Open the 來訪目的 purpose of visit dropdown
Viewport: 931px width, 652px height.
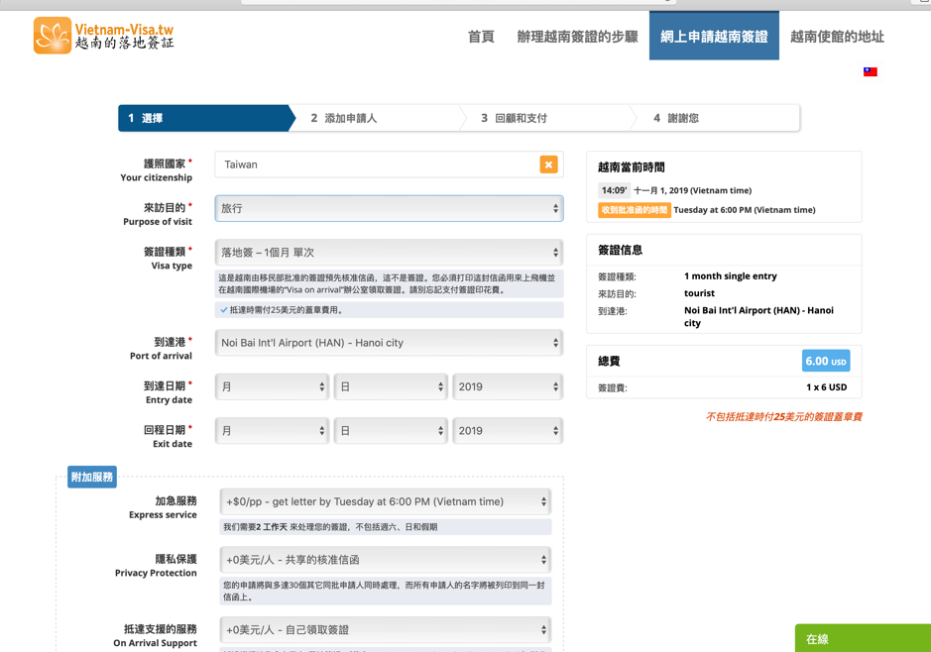(389, 209)
